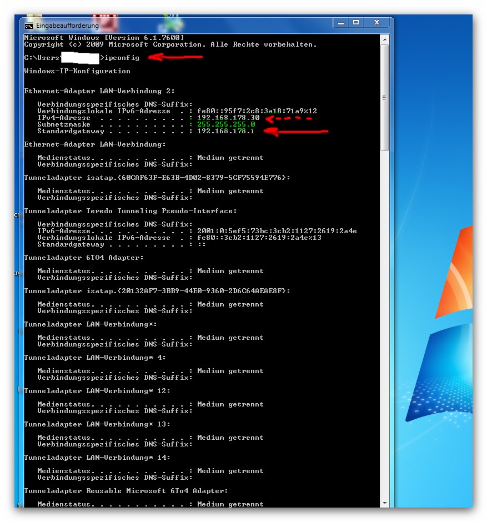Image resolution: width=487 pixels, height=522 pixels.
Task: Click the IPv4 address 192.168.178.30
Action: pos(228,118)
